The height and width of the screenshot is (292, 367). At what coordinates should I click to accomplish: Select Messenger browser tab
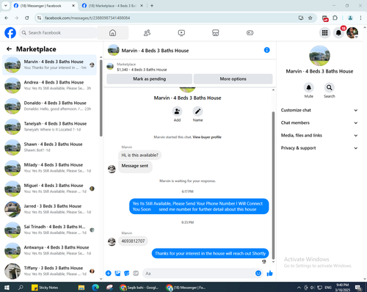[x=44, y=6]
